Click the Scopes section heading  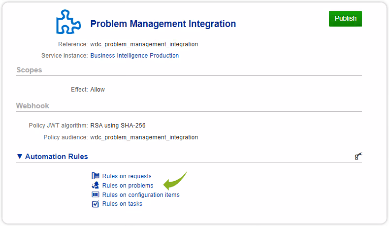tap(29, 70)
